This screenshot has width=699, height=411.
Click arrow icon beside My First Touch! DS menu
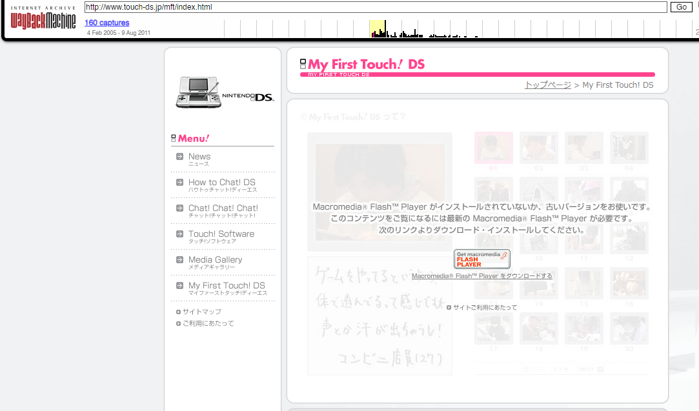(x=179, y=286)
